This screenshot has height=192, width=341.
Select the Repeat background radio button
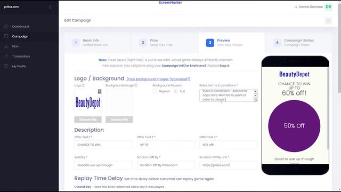[155, 91]
